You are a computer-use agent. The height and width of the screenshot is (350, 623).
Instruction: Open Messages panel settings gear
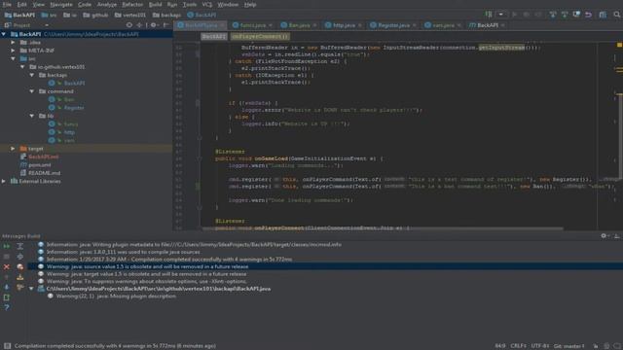point(604,235)
